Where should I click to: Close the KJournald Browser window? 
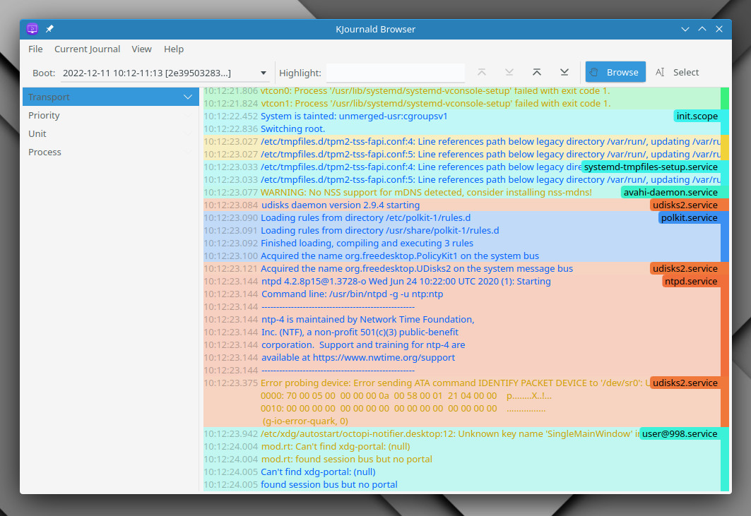click(719, 29)
